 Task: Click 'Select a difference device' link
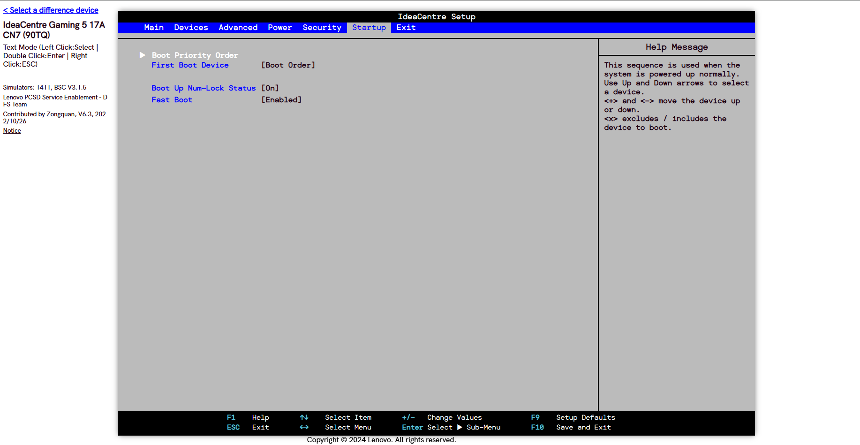51,10
